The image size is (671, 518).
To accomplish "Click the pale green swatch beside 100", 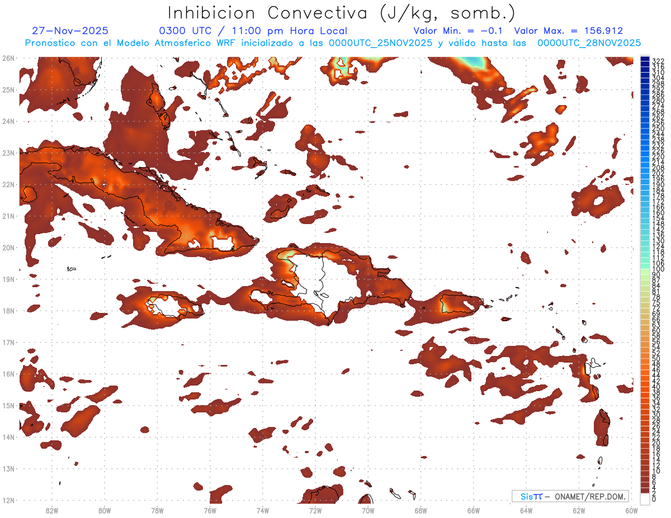I will pos(645,272).
